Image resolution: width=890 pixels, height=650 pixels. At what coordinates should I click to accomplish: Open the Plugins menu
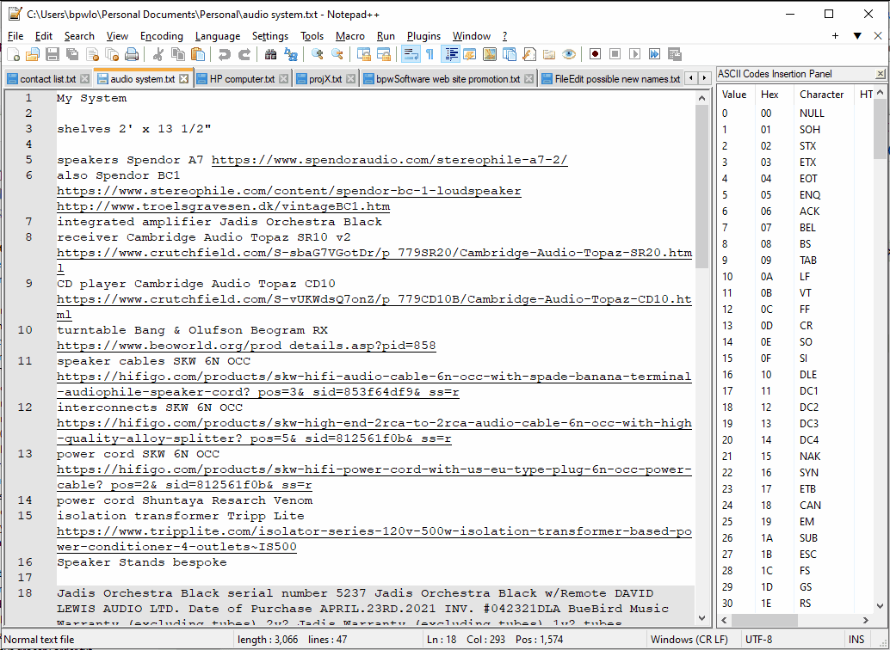[x=423, y=36]
